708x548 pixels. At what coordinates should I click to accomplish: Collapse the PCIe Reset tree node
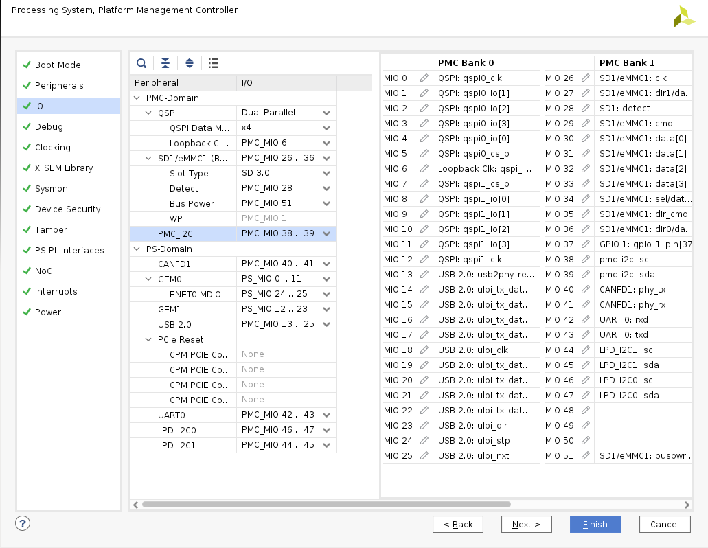pos(148,340)
